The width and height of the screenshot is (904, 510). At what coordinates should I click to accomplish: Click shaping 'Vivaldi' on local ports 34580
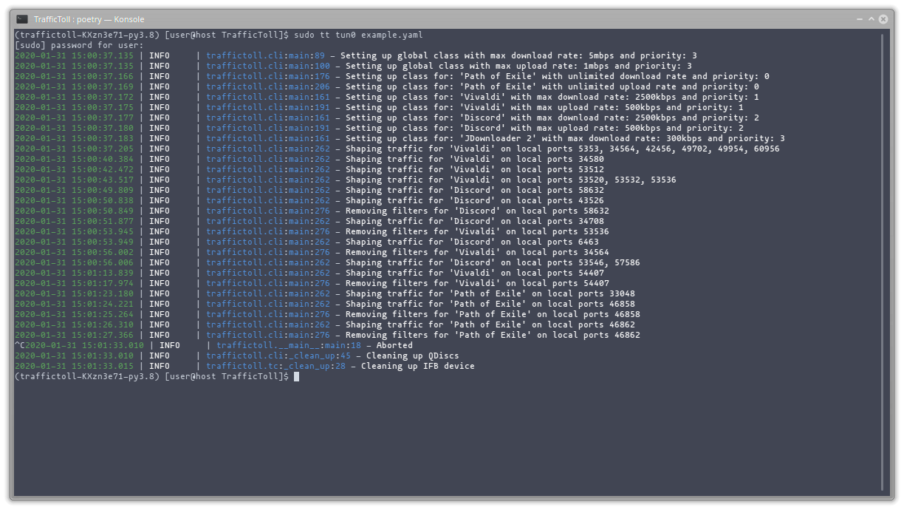[309, 159]
